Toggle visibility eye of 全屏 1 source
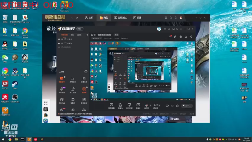 59,43
